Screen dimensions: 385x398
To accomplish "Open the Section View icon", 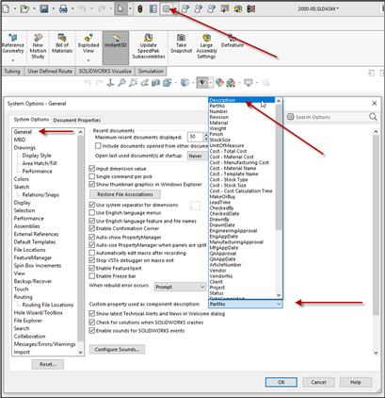I will (x=156, y=83).
